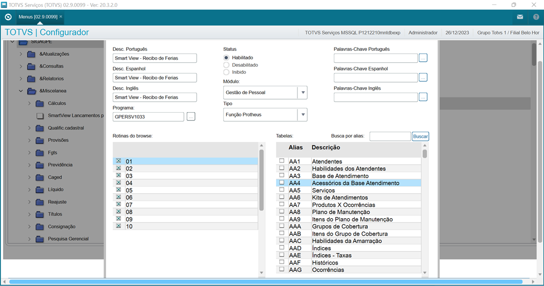Select the Habilitado status radio button
Viewport: 544px width, 286px height.
coord(226,58)
